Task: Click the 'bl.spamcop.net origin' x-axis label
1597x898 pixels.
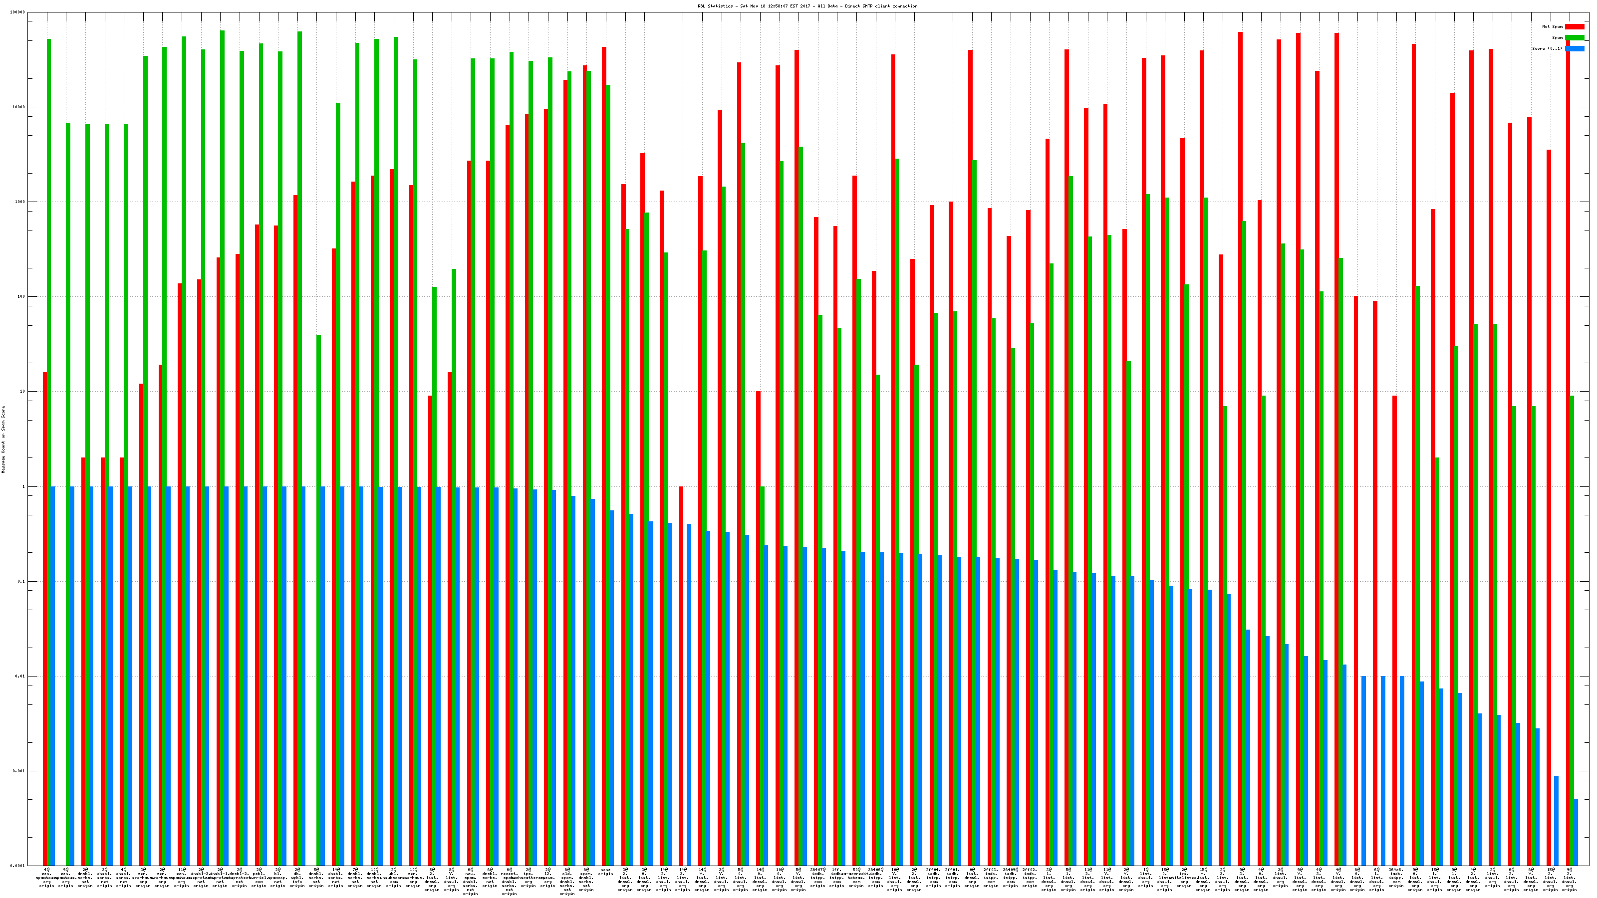Action: click(278, 878)
